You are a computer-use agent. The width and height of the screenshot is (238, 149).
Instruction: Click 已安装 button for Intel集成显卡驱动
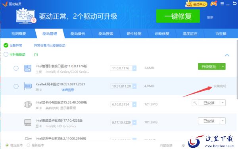coord(209,121)
